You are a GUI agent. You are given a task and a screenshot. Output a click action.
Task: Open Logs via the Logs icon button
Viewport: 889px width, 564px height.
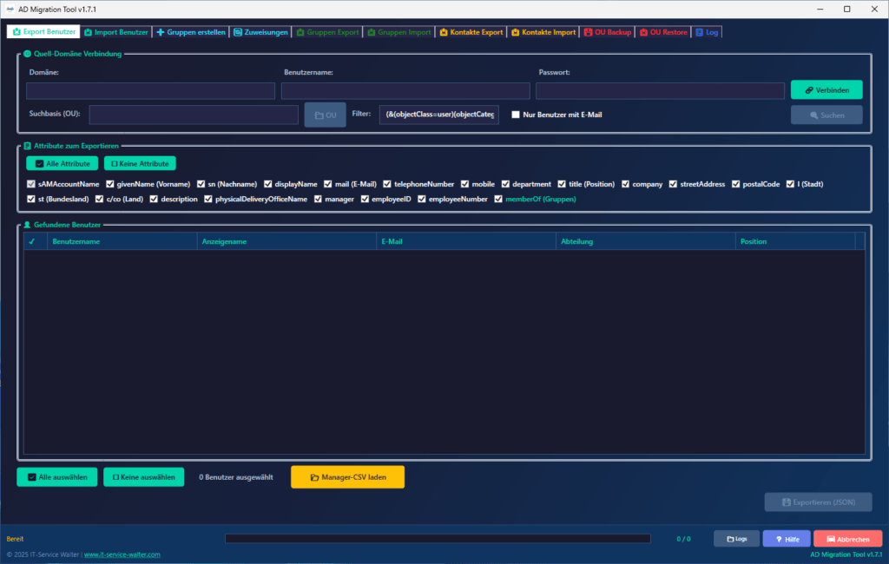729,538
